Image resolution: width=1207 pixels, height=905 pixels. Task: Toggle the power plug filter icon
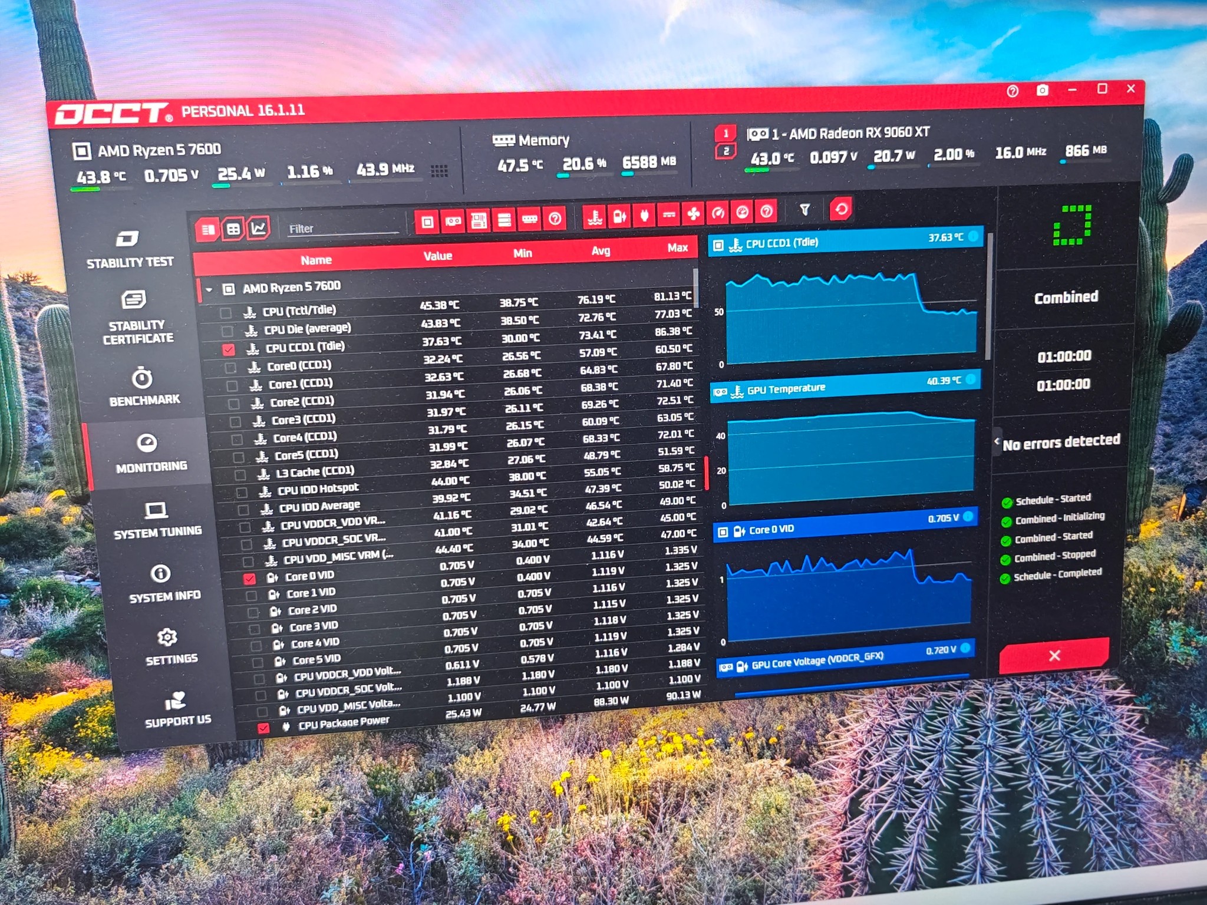(x=644, y=215)
